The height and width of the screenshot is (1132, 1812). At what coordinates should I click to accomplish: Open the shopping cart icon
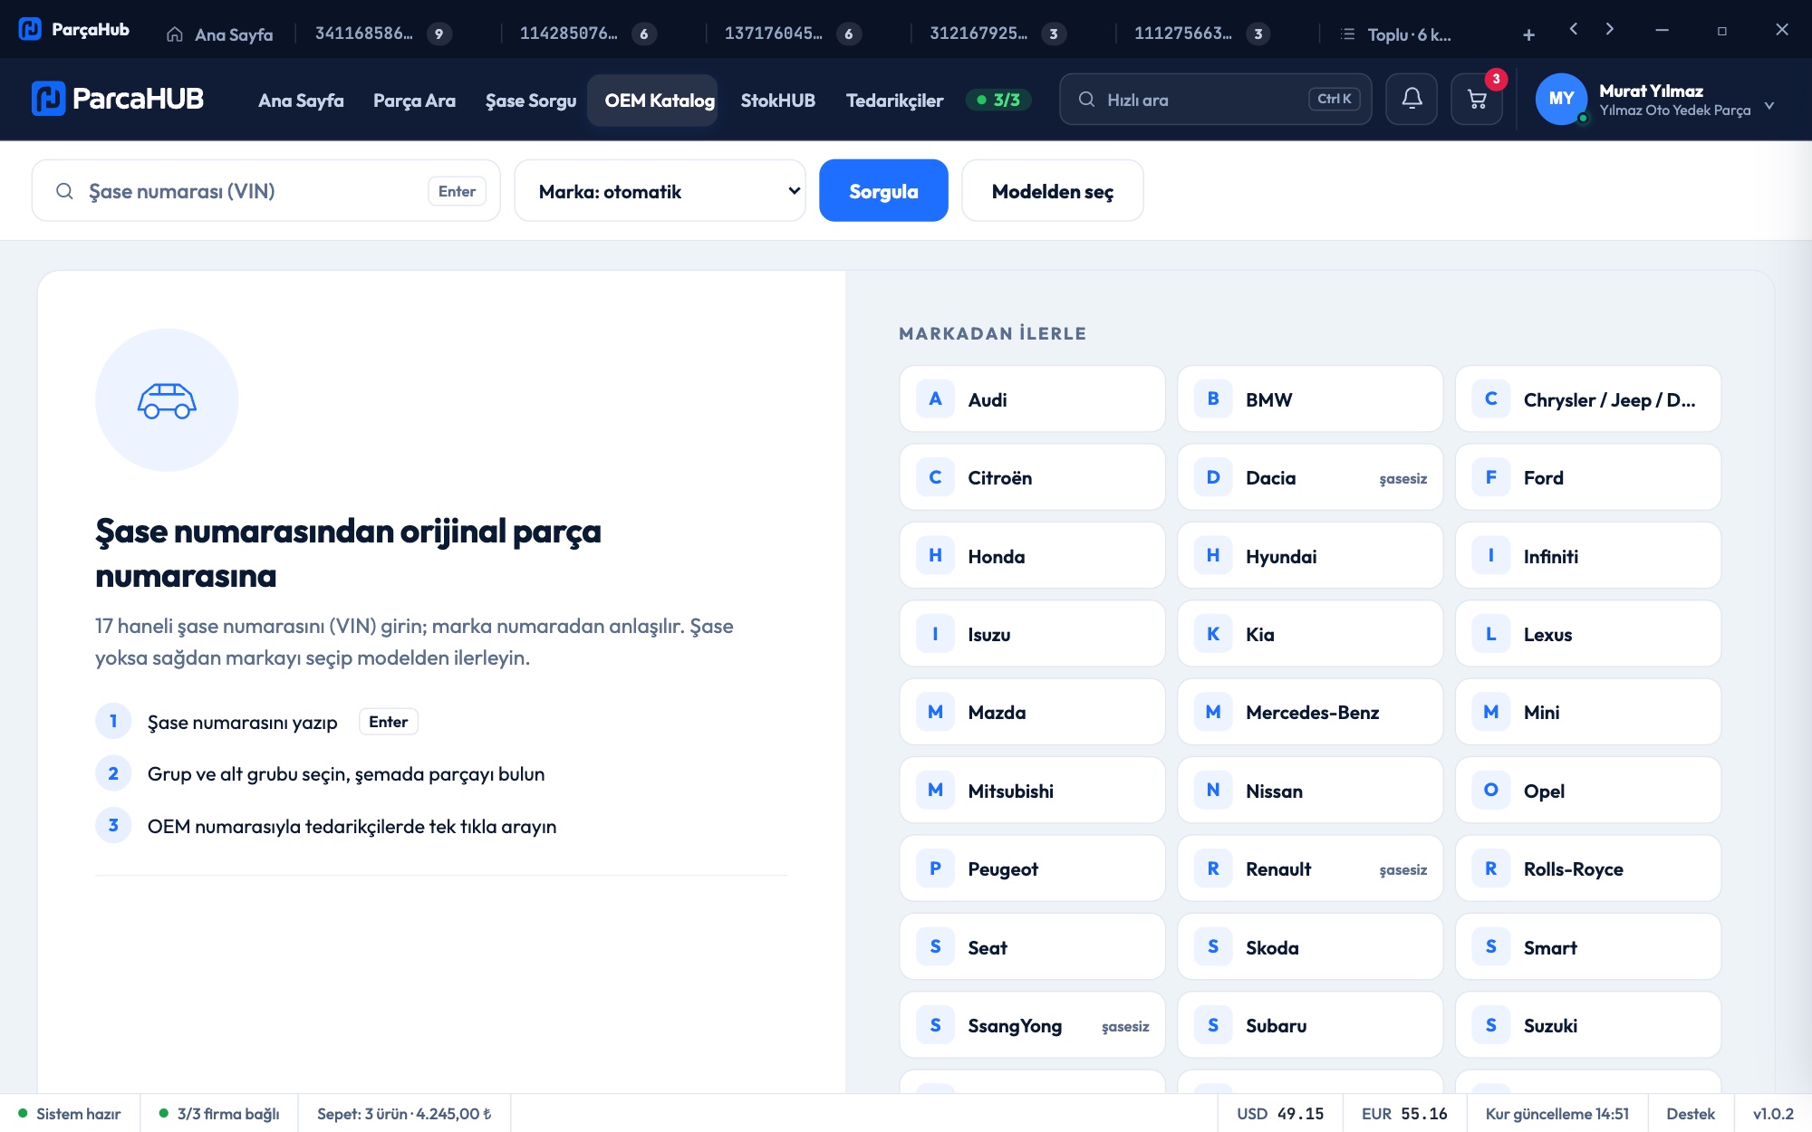[1477, 100]
